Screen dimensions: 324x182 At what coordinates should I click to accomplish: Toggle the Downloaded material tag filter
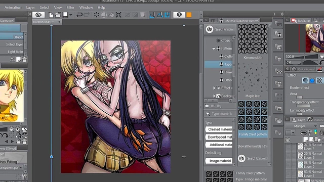[219, 137]
